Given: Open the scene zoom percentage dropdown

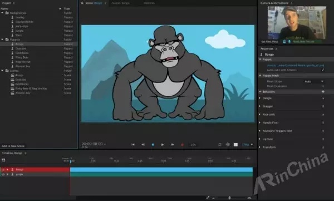Looking at the screenshot, I should 247,145.
